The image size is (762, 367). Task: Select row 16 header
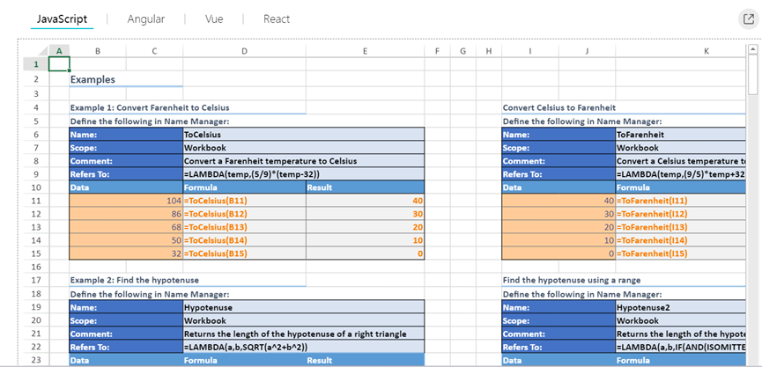(36, 267)
